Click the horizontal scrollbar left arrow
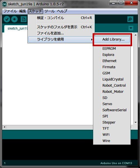This screenshot has width=140, height=168. 4,127
